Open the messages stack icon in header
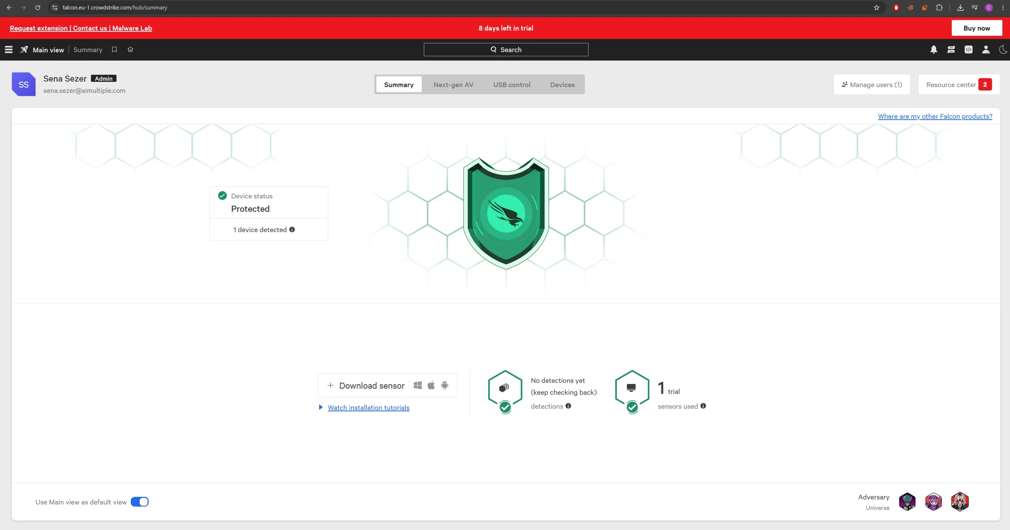 coord(951,50)
